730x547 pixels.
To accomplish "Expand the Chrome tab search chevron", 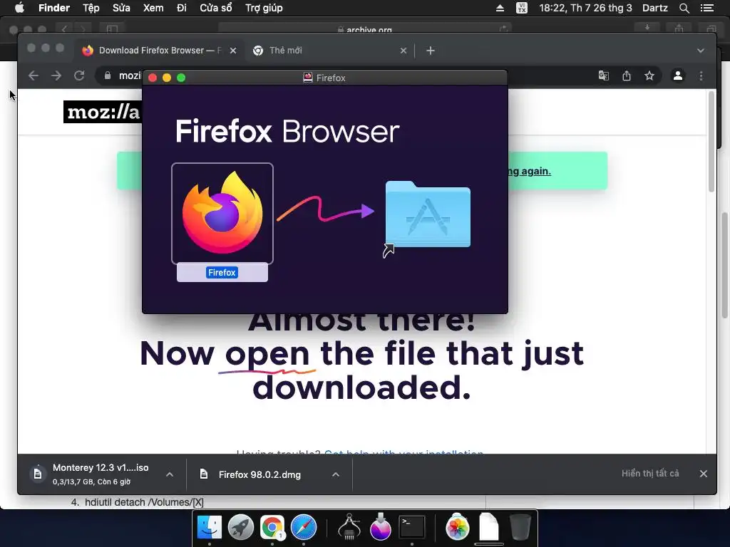I will coord(701,51).
